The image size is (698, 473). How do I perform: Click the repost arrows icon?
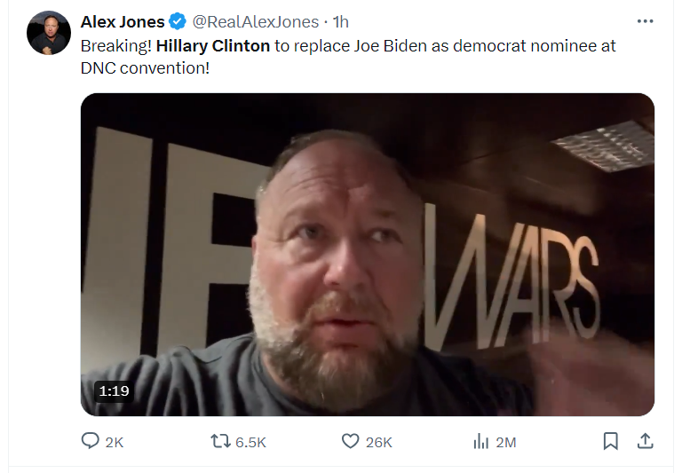(x=220, y=441)
